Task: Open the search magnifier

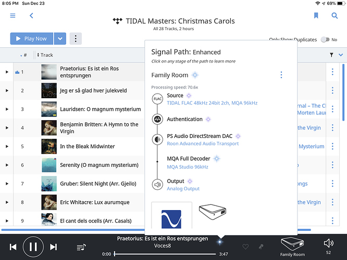Action: 334,16
